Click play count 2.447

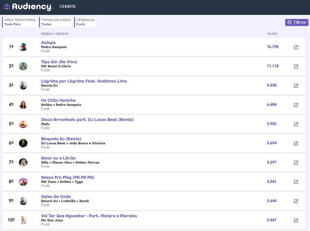(272, 220)
